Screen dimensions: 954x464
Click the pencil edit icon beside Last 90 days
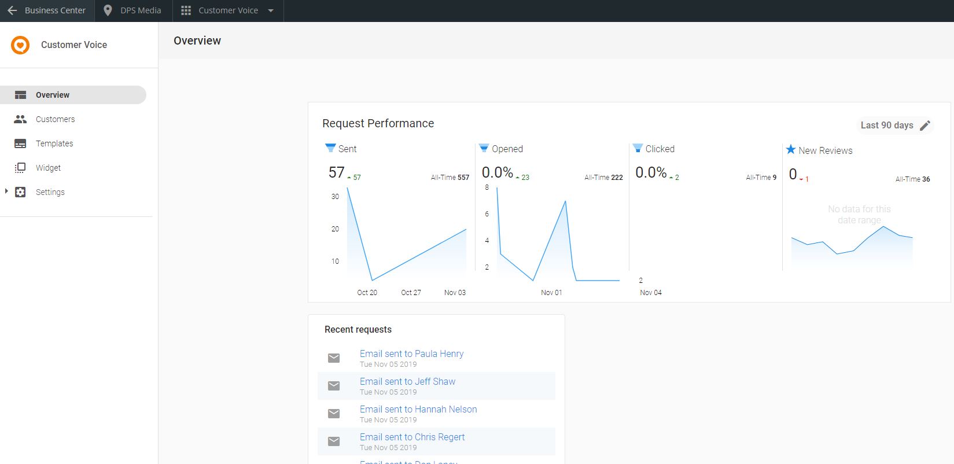tap(925, 126)
